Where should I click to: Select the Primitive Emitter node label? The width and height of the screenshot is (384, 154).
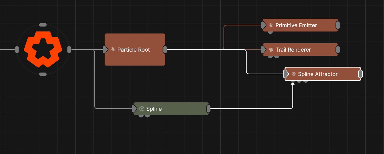(x=296, y=25)
